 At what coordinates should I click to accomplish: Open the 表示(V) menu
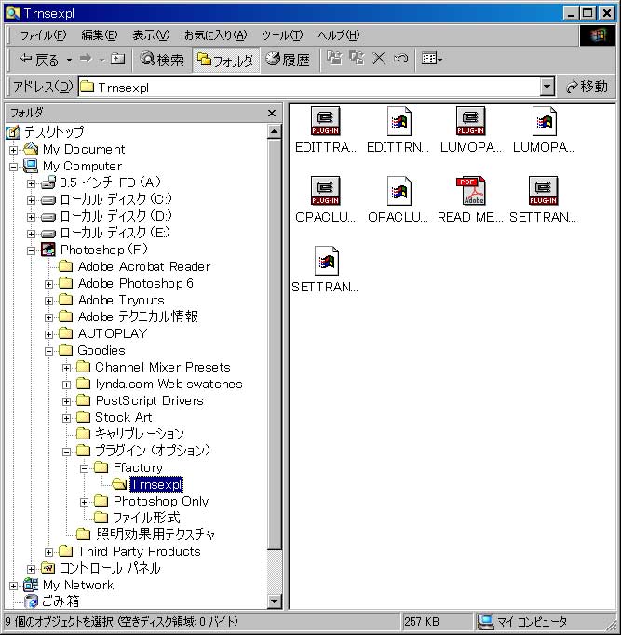[x=151, y=35]
